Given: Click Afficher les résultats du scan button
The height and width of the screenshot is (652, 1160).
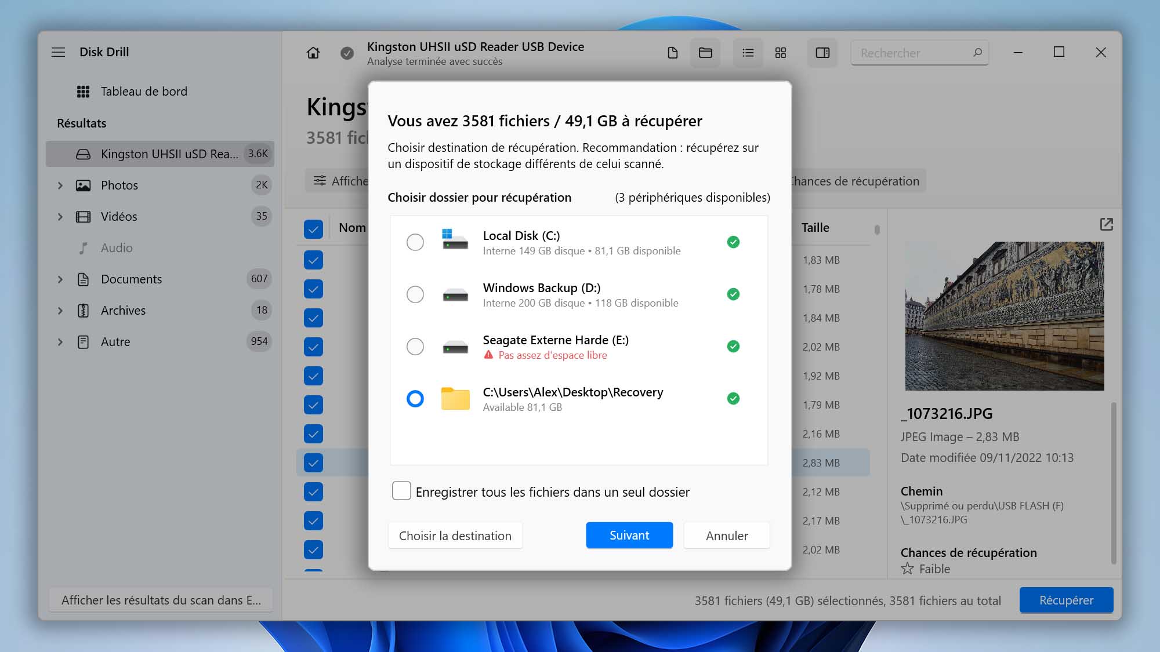Looking at the screenshot, I should point(161,600).
